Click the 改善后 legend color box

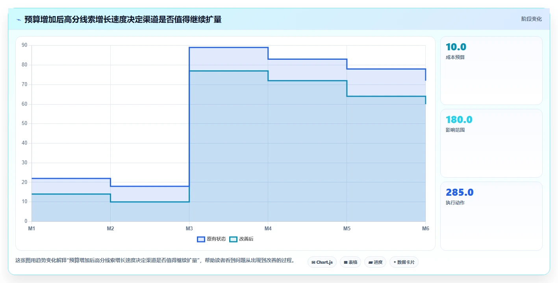[233, 239]
